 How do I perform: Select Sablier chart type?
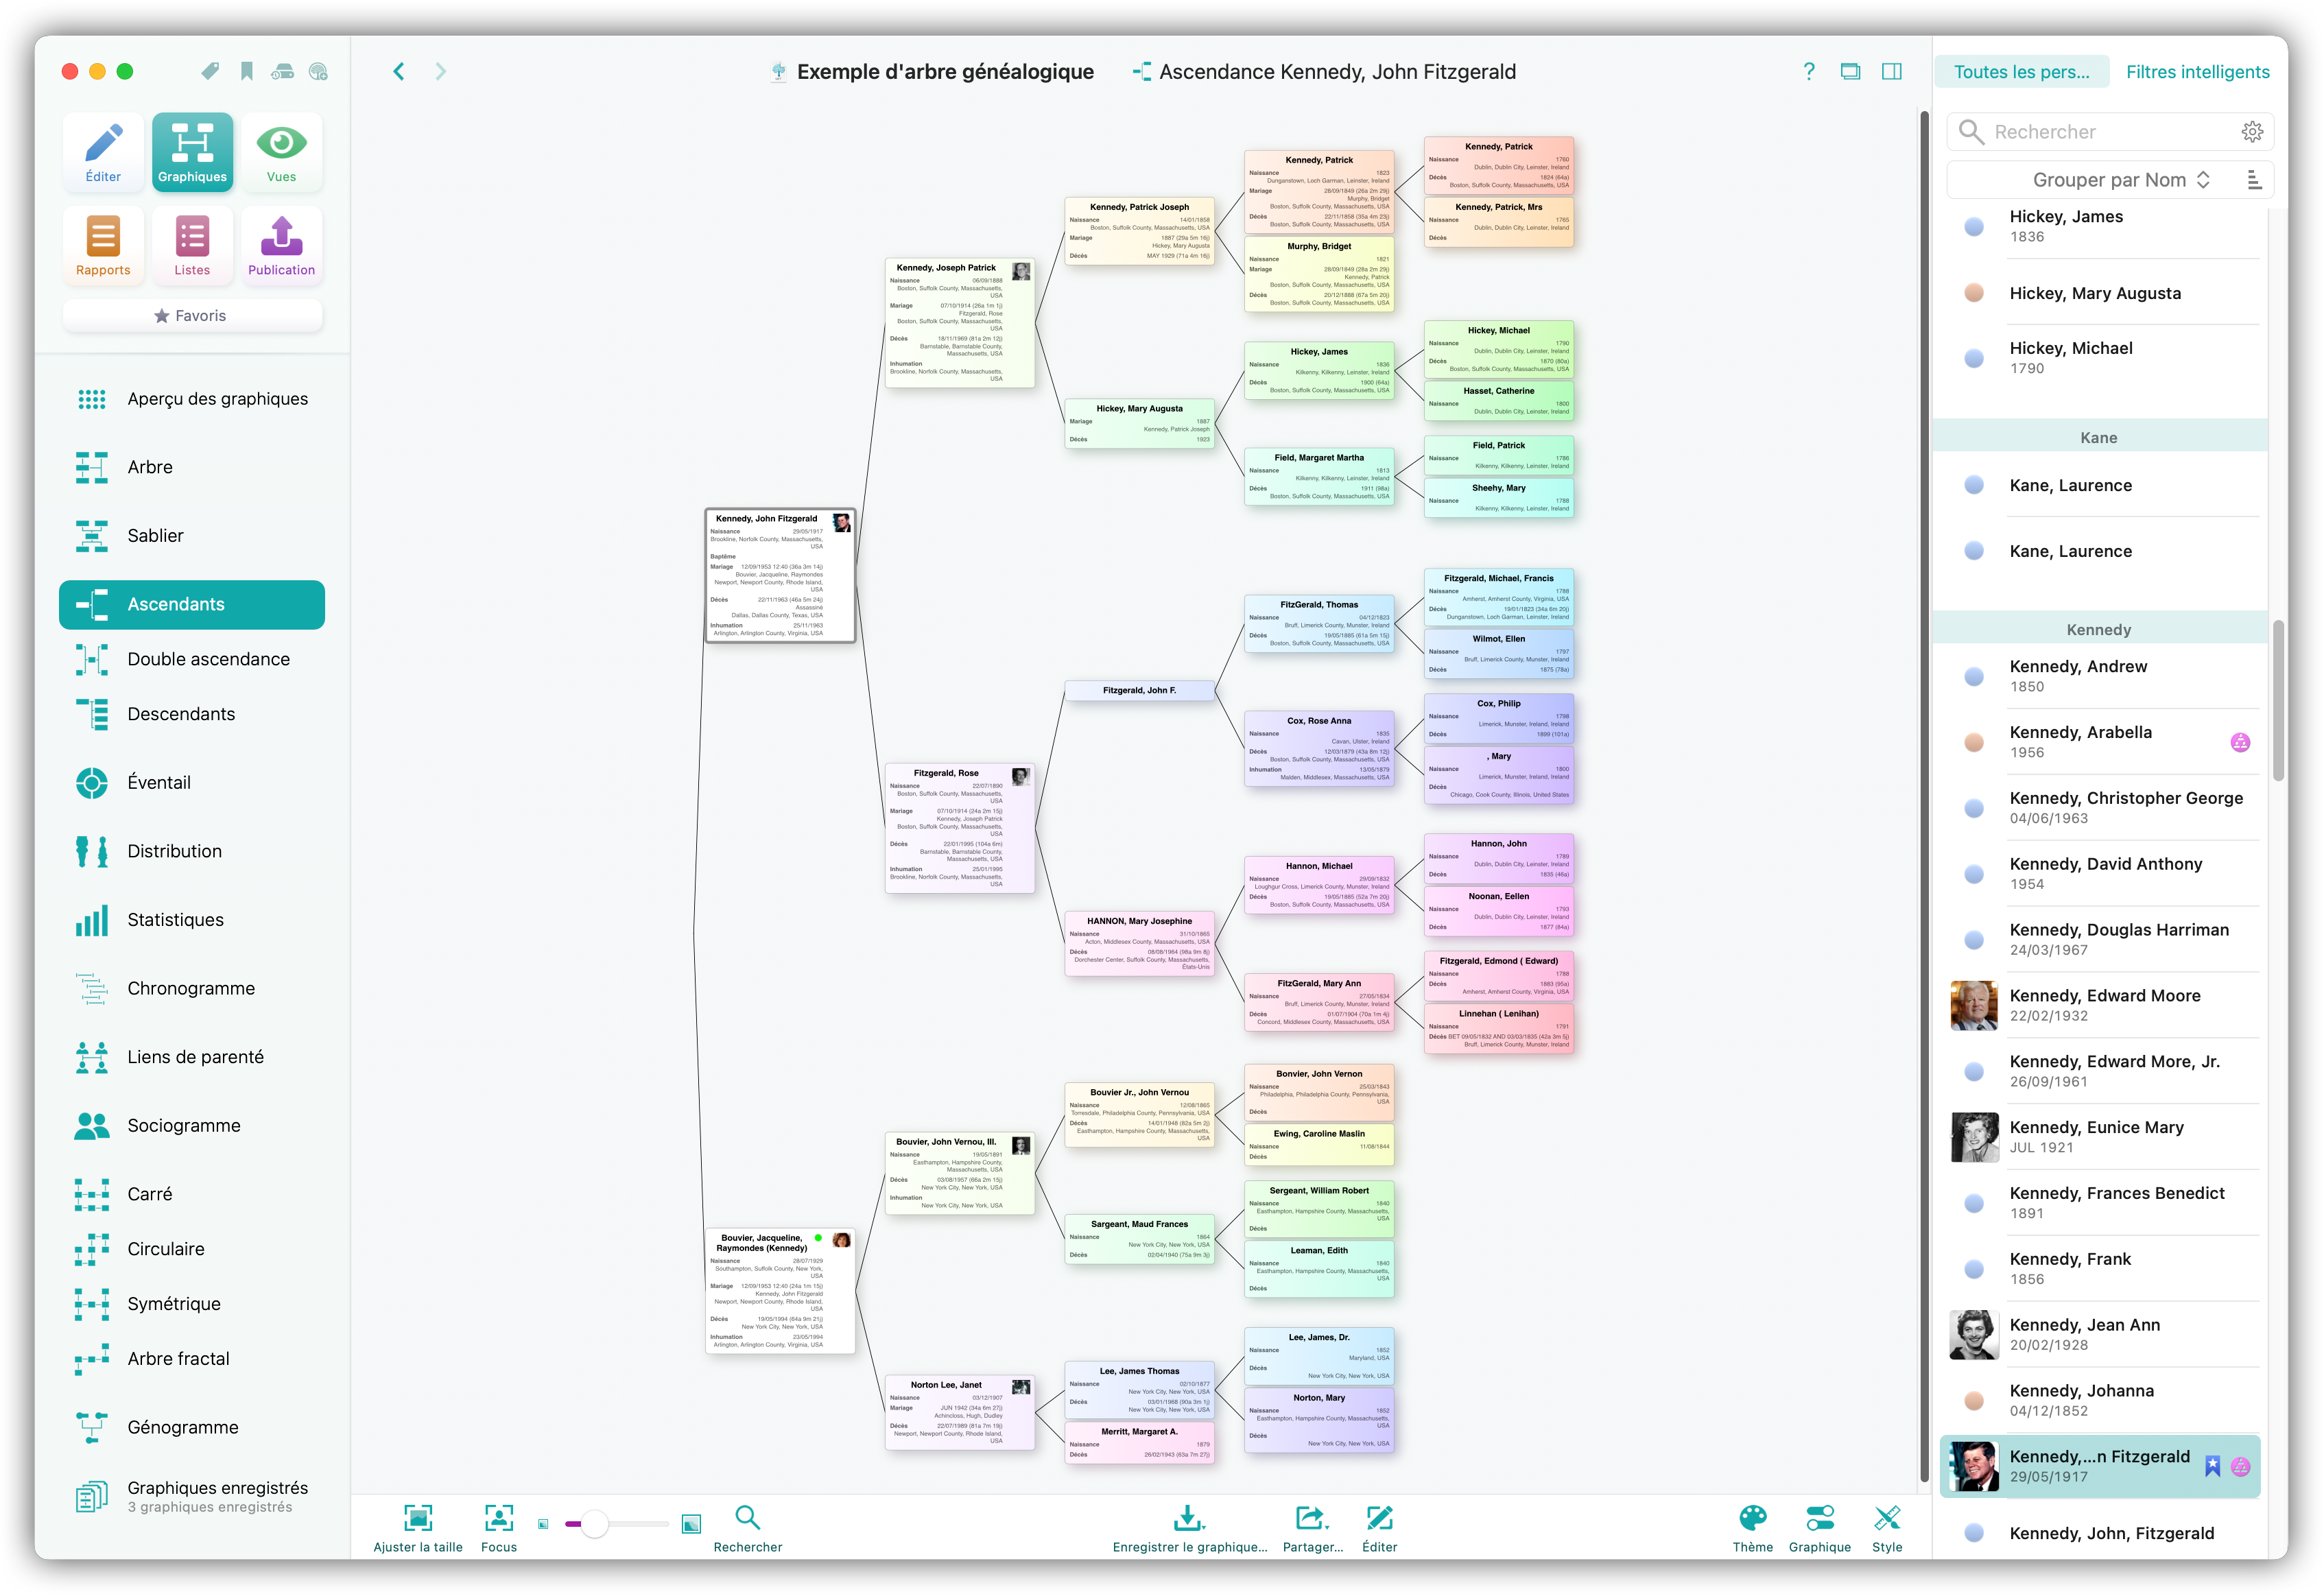pyautogui.click(x=192, y=536)
